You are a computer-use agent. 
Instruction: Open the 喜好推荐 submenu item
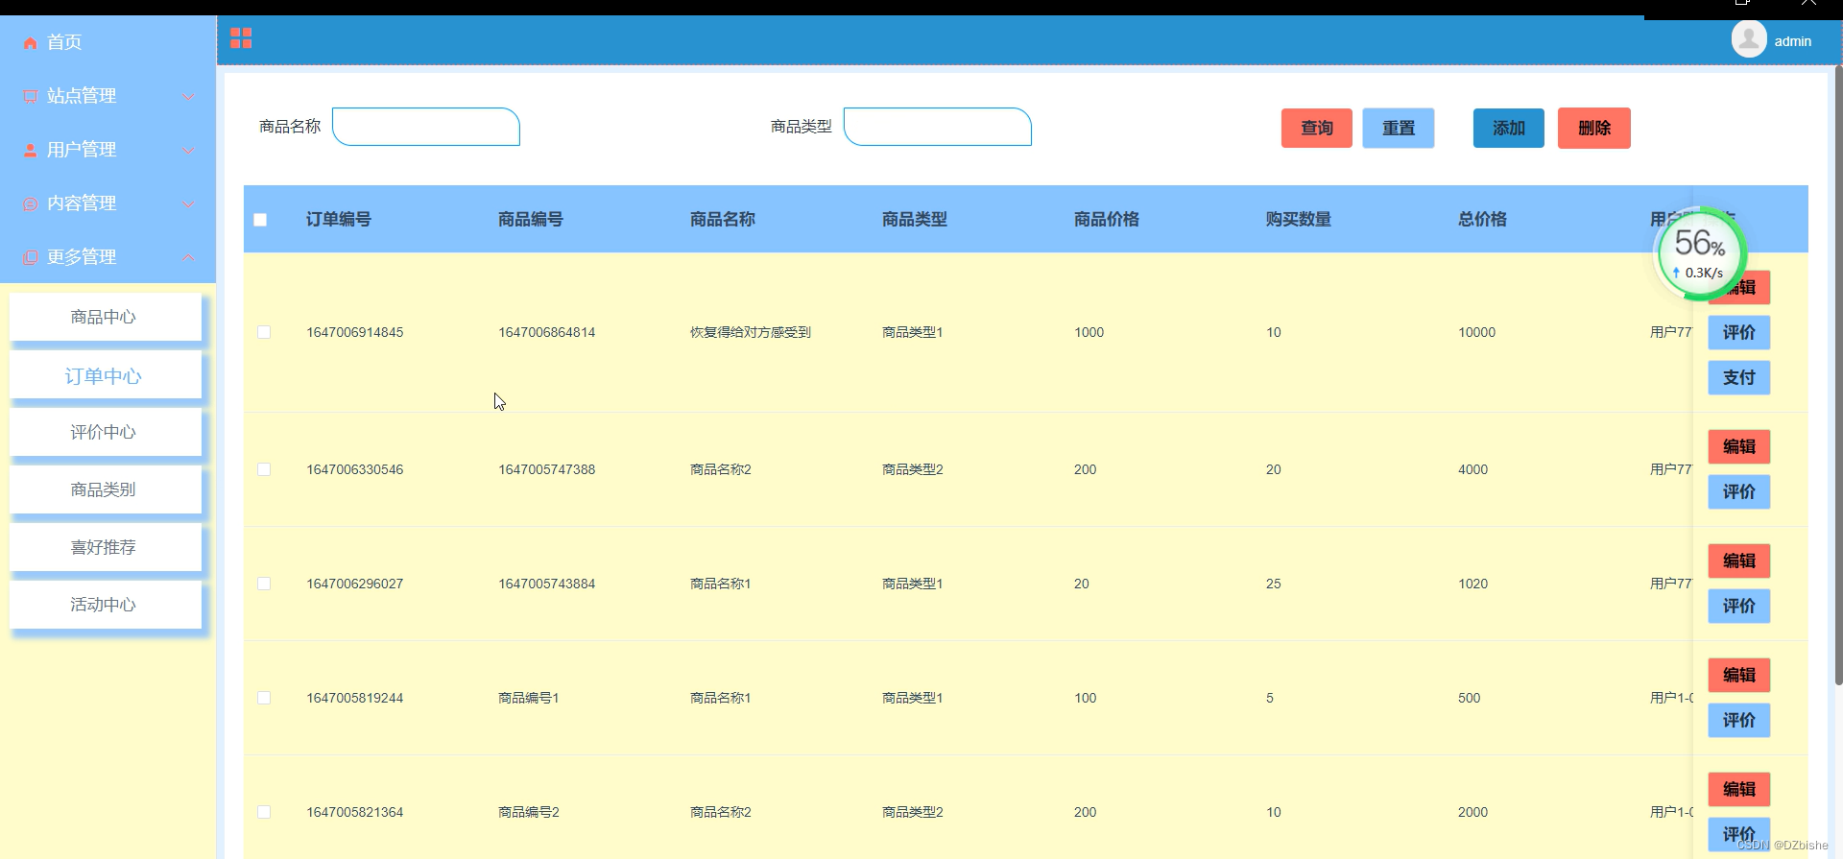(106, 547)
